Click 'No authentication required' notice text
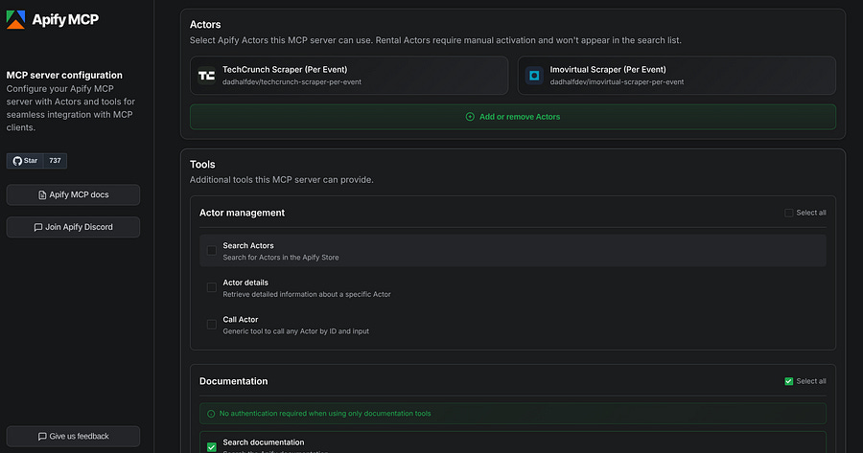 coord(325,414)
